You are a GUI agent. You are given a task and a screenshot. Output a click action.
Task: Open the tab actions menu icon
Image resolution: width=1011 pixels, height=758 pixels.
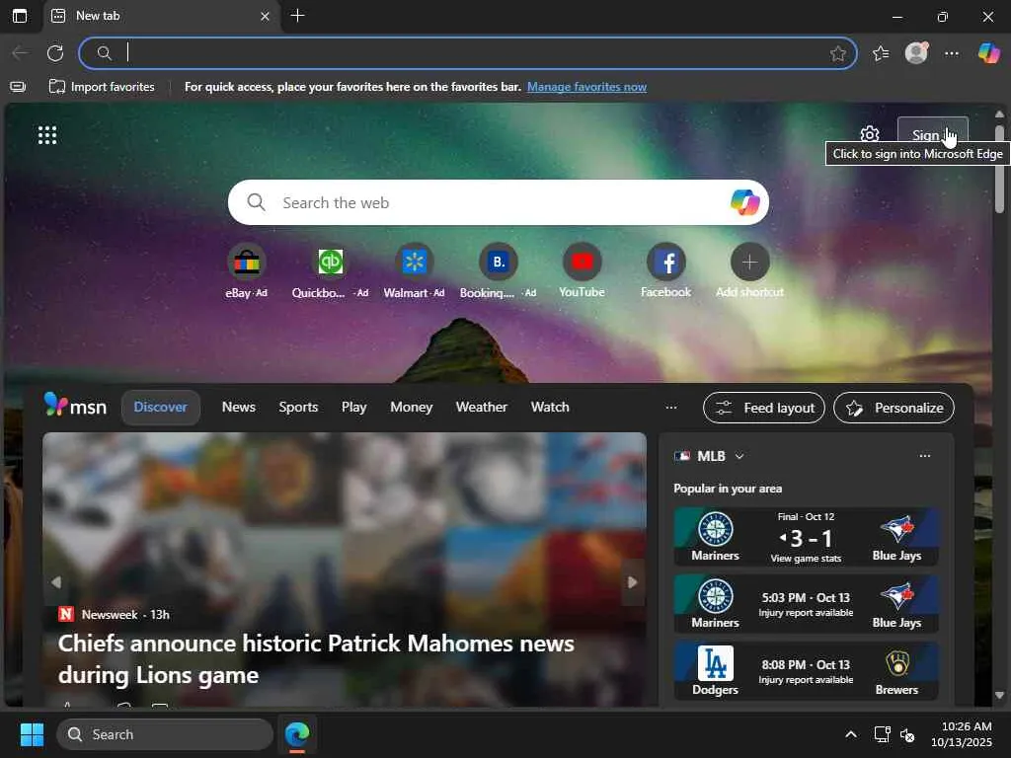click(20, 16)
